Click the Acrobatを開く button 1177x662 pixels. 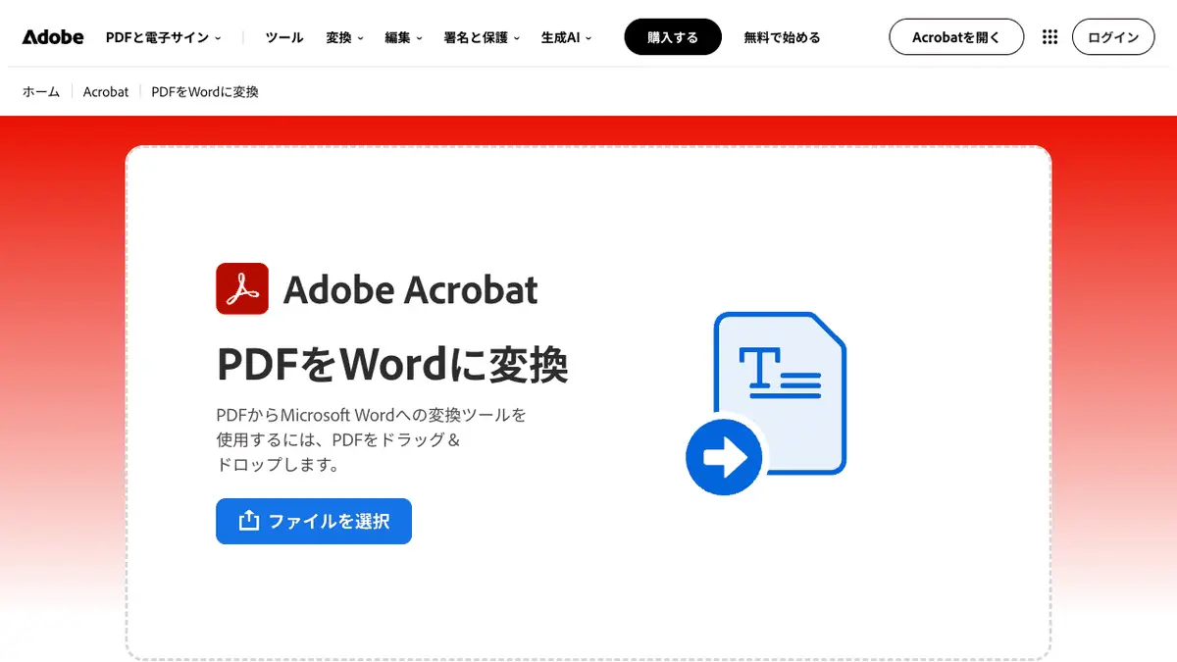(956, 37)
